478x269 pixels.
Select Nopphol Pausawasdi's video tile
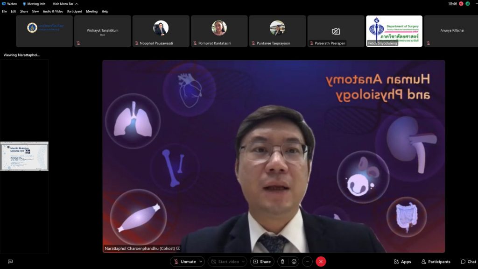(x=161, y=31)
